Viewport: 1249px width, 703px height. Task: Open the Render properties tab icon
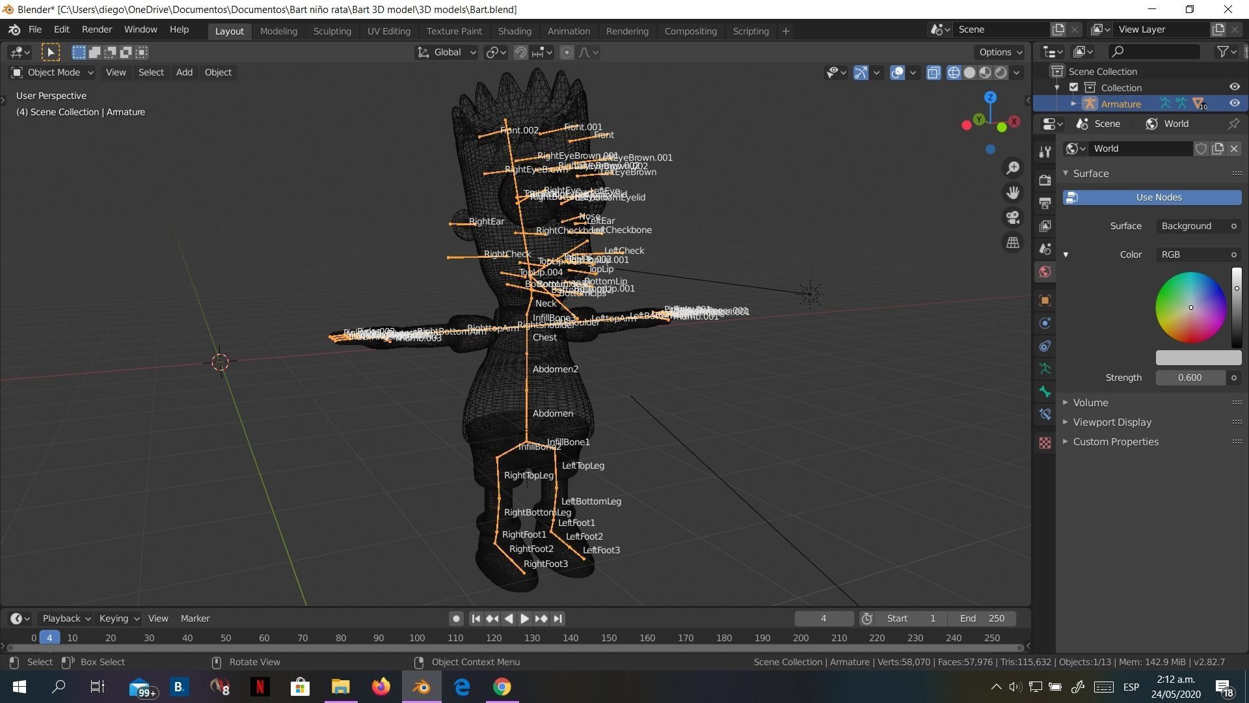tap(1045, 180)
